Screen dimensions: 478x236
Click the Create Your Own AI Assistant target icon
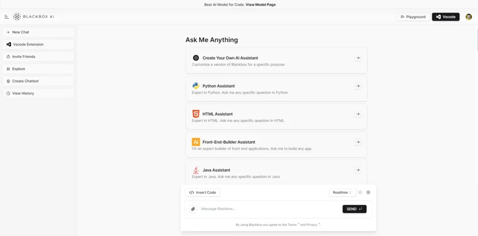(196, 58)
